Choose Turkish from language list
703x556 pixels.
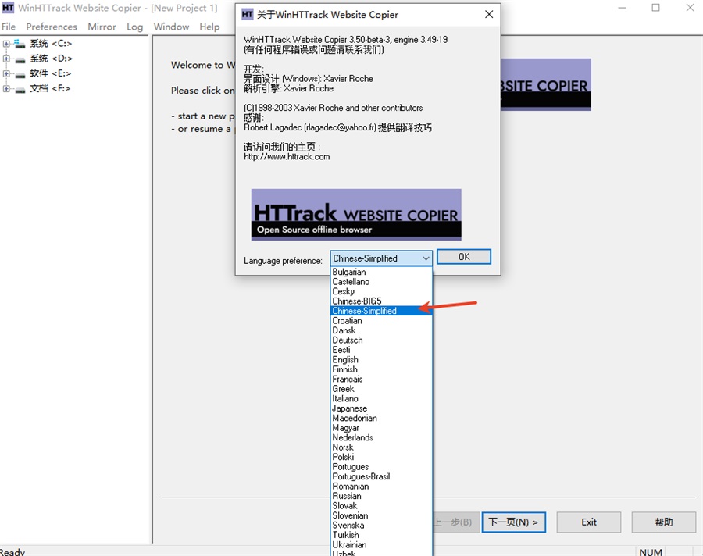click(381, 535)
